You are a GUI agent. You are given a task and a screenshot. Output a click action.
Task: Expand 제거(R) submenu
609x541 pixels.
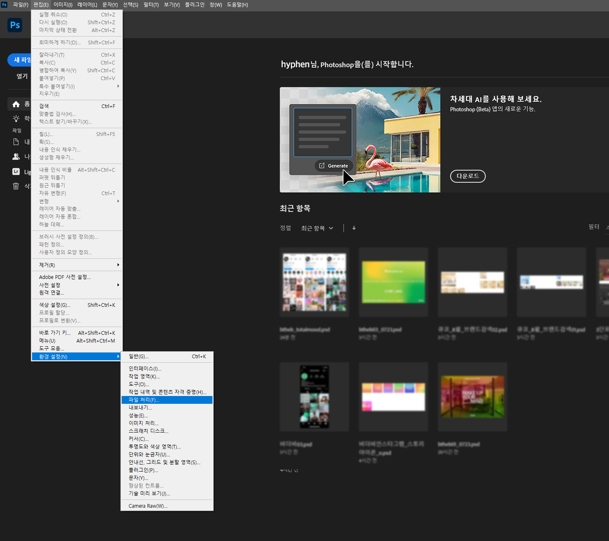coord(77,265)
